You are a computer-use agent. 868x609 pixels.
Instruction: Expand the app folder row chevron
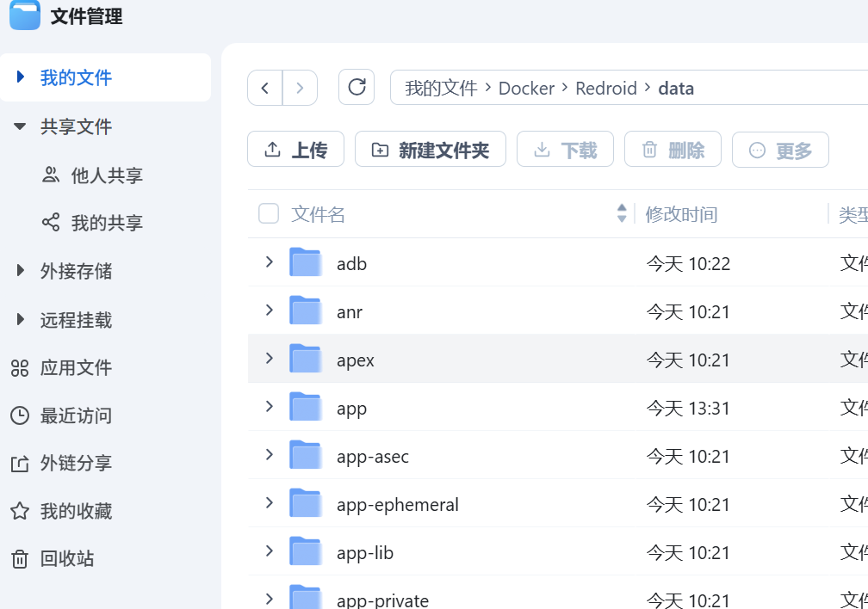pos(270,406)
